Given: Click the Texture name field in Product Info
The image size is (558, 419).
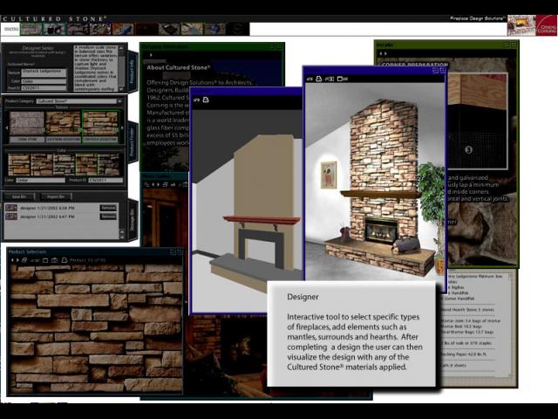Looking at the screenshot, I should [44, 72].
